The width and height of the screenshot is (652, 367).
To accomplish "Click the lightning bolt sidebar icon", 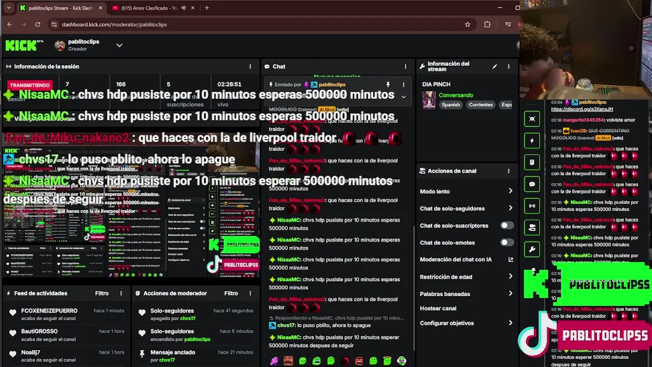I will 532,141.
